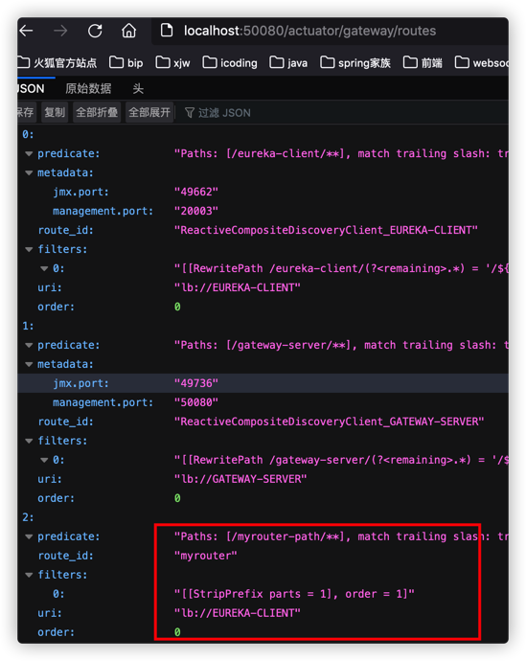
Task: Go to the home page icon
Action: [128, 31]
